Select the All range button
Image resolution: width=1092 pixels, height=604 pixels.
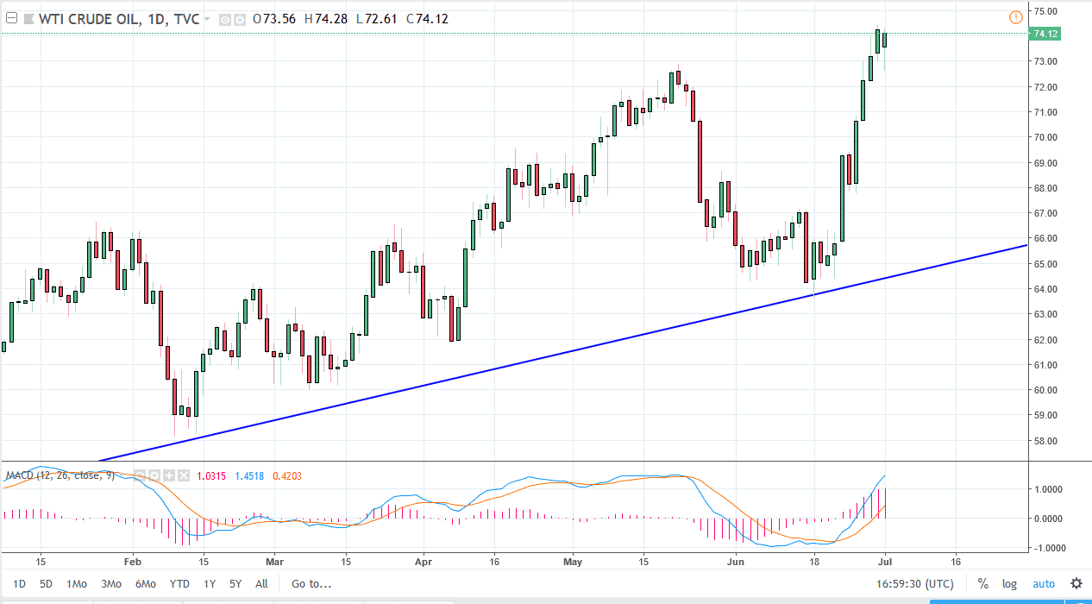pos(261,584)
